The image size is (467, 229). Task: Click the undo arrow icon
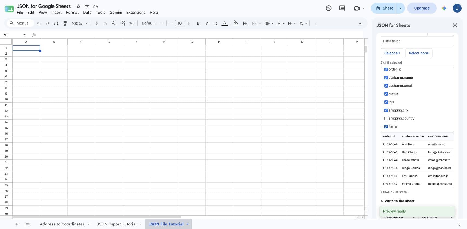[x=39, y=23]
